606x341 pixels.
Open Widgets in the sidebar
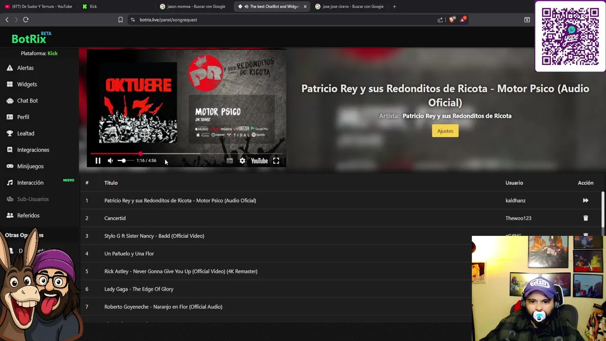(27, 84)
